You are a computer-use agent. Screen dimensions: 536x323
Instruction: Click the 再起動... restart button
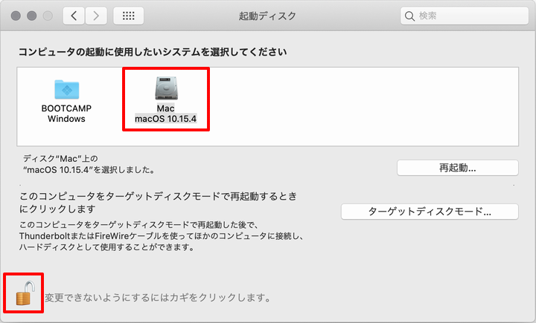point(457,168)
